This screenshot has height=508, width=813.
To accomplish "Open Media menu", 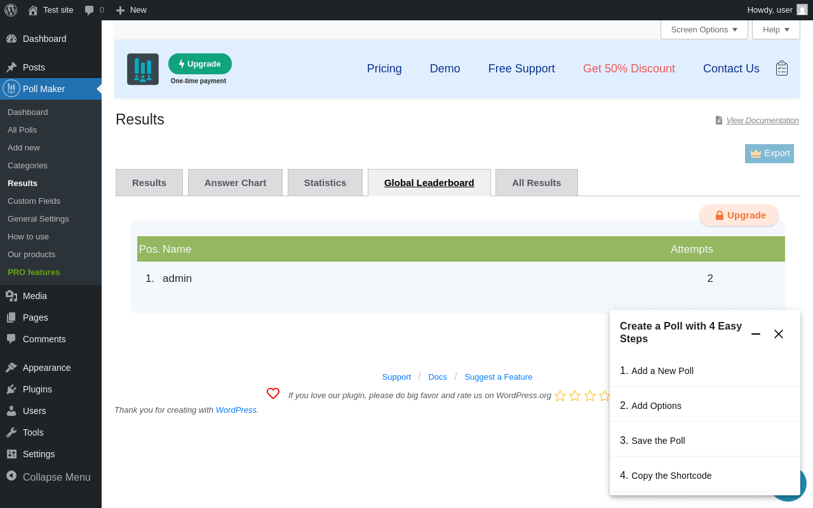I will point(51,296).
